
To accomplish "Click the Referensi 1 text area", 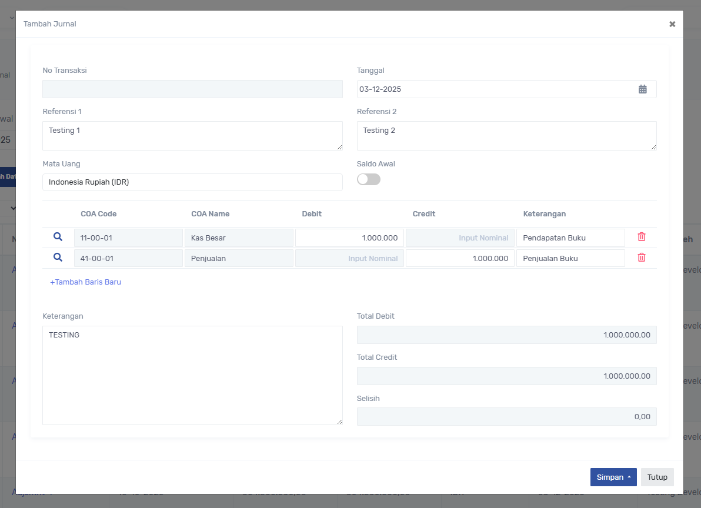I will pyautogui.click(x=192, y=136).
